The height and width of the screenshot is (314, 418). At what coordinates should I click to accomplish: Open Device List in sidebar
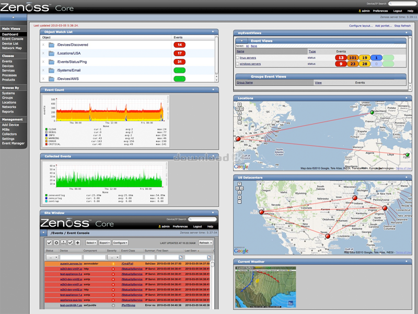[10, 43]
